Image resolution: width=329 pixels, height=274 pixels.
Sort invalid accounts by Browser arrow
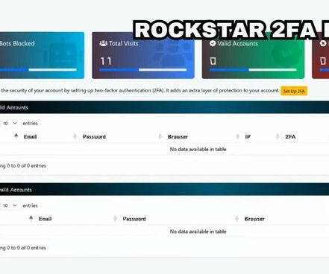coord(236,218)
